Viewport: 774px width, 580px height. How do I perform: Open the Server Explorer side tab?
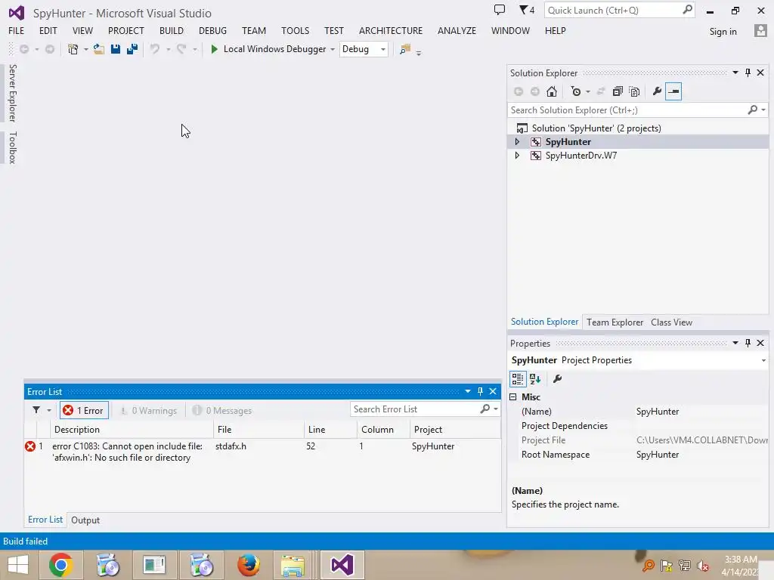click(x=12, y=93)
